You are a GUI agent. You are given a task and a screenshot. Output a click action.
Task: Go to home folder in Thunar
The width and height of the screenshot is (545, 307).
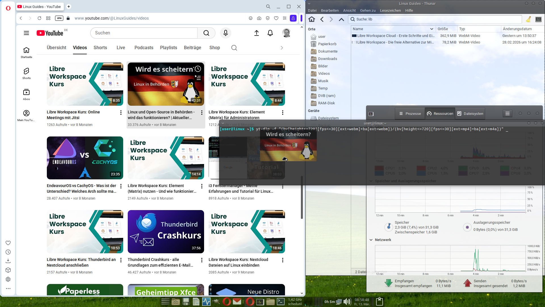pyautogui.click(x=312, y=19)
